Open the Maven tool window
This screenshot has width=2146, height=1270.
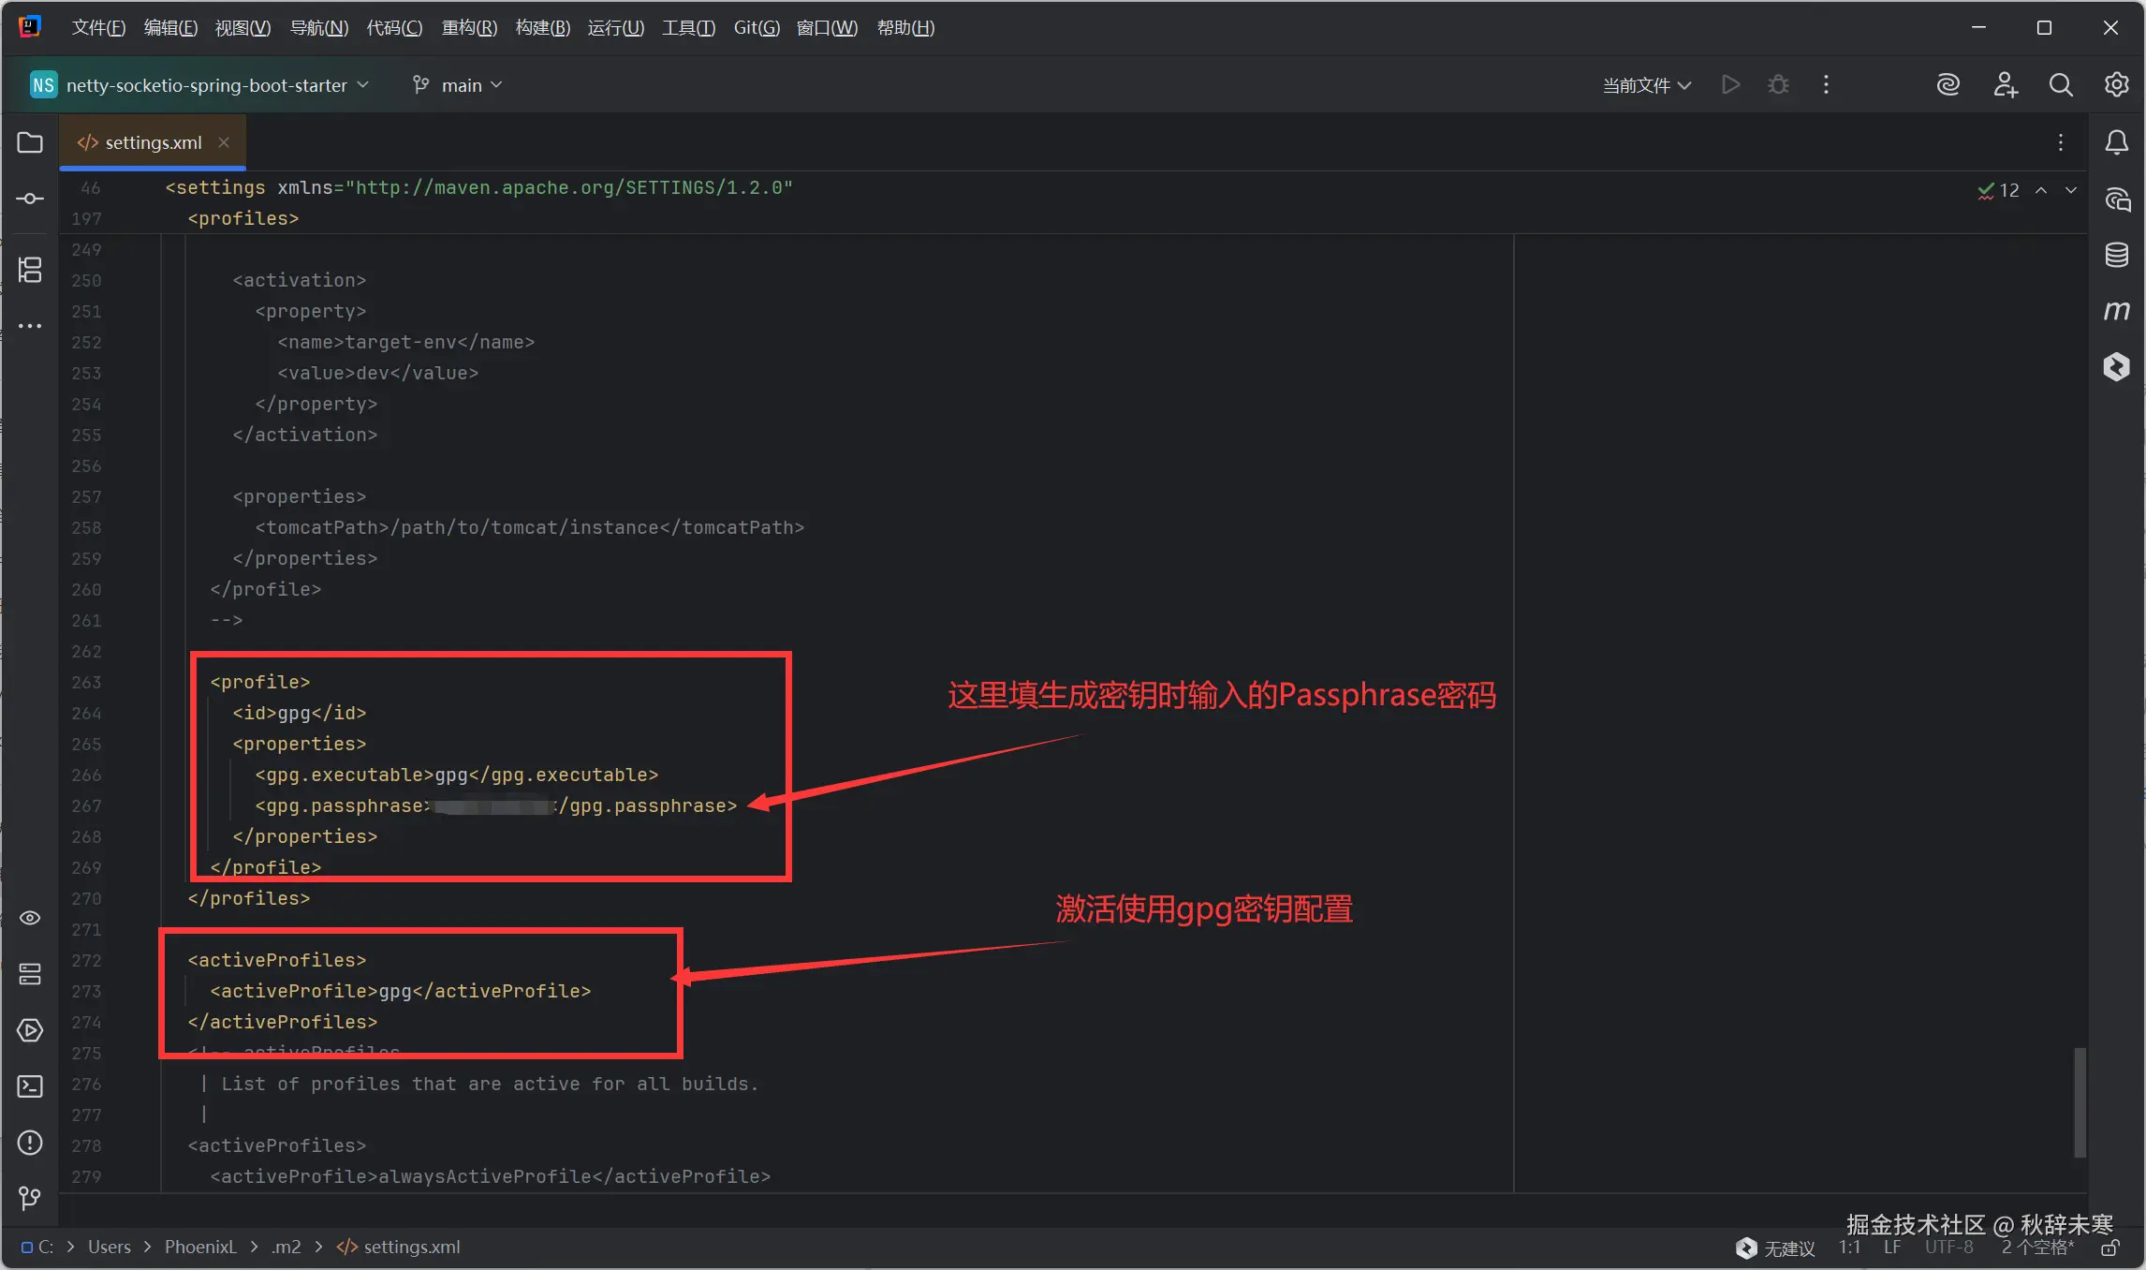[x=2116, y=310]
